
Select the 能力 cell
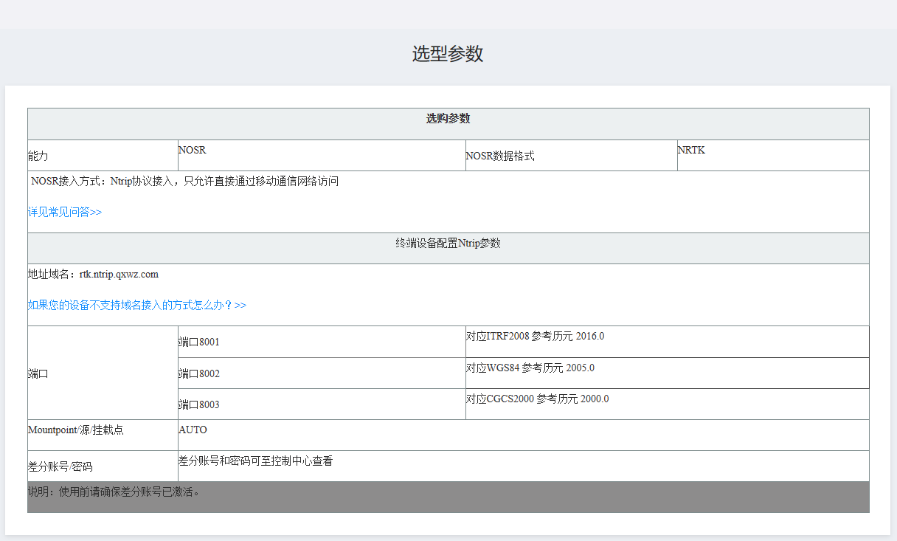pyautogui.click(x=37, y=156)
